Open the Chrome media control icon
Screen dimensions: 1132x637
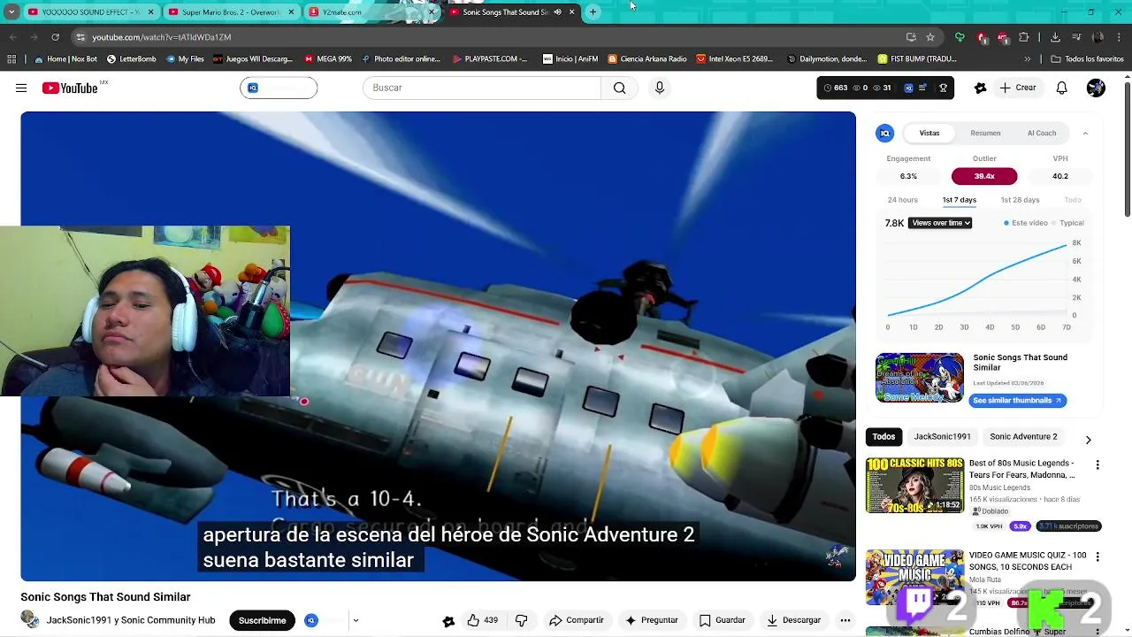click(x=1076, y=37)
